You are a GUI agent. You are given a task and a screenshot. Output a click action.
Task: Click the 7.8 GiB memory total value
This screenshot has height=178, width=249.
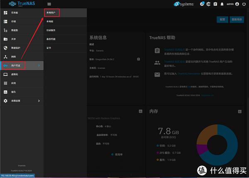click(x=168, y=131)
